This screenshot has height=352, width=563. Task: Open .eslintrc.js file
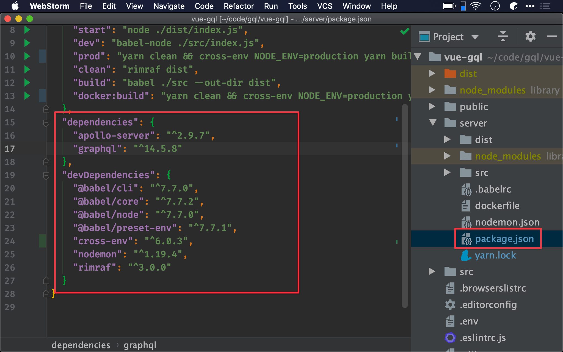click(x=483, y=338)
